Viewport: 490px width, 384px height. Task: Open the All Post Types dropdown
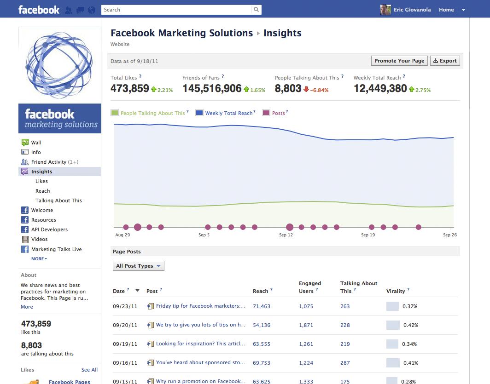pos(139,266)
